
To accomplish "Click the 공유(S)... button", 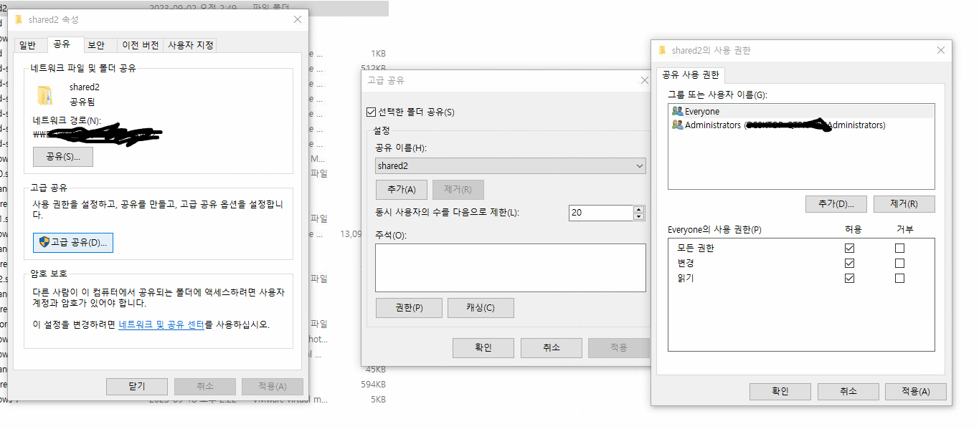I will pyautogui.click(x=63, y=156).
